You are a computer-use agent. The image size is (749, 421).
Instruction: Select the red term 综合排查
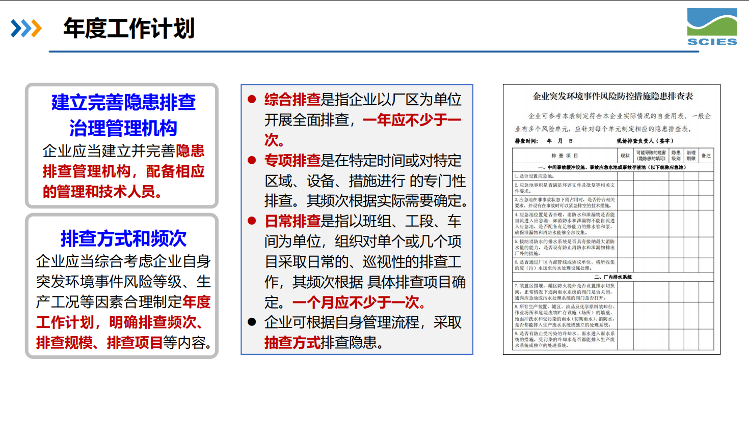coord(292,100)
